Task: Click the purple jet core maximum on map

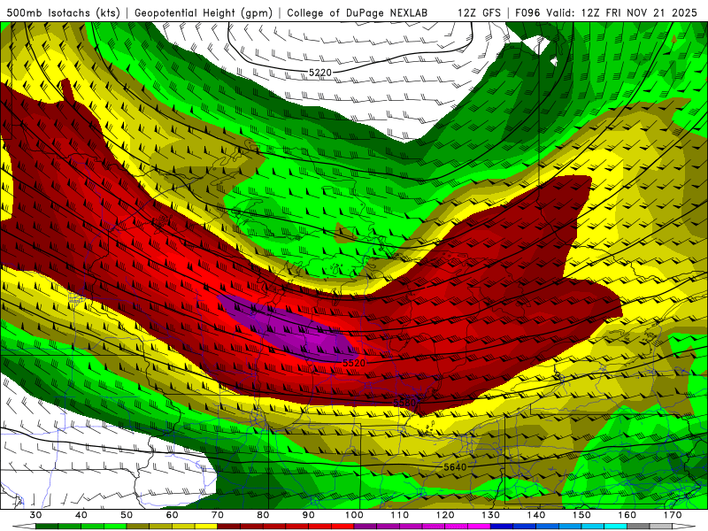Action: coord(289,328)
